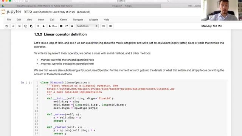Click the _matvec bullet point line

click(x=67, y=60)
